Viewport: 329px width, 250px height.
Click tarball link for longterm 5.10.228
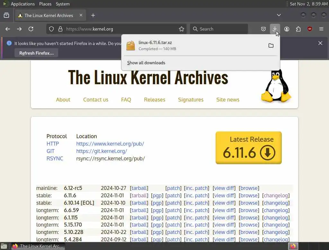[139, 232]
